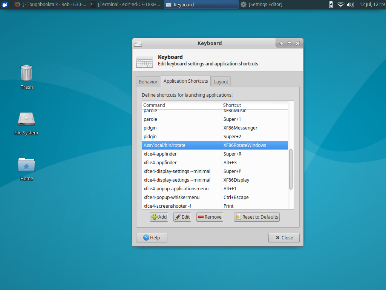386x290 pixels.
Task: Click the Edit shortcut button
Action: click(x=182, y=217)
